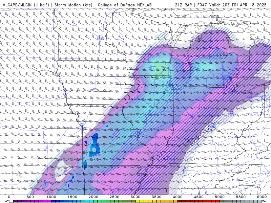Click the College of DuPage NEXLAB text

(x=125, y=5)
